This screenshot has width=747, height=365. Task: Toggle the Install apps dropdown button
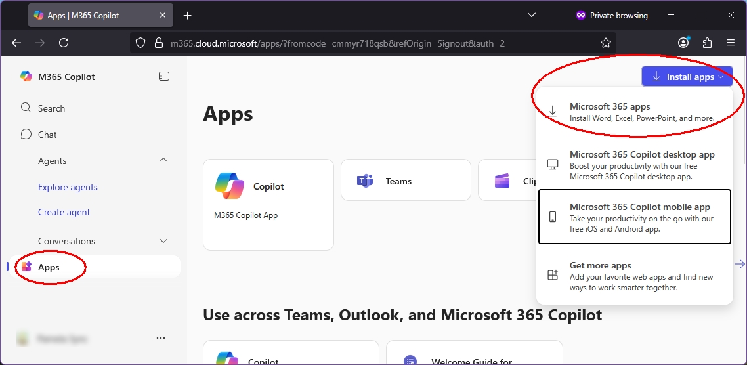pos(687,77)
